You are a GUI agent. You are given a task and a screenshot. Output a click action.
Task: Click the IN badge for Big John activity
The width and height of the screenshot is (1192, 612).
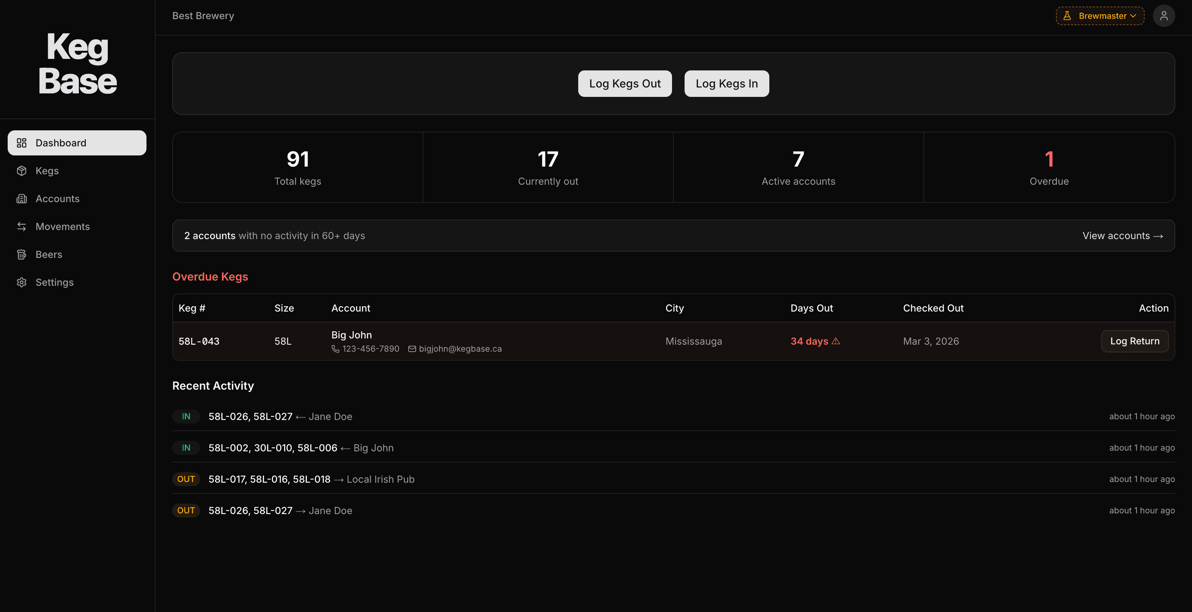[186, 448]
